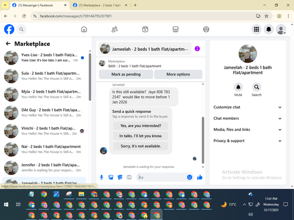This screenshot has width=294, height=220.
Task: Open the Windows Start menu
Action: point(6,205)
